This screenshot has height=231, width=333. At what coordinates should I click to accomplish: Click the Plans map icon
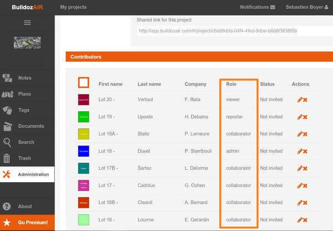point(7,94)
